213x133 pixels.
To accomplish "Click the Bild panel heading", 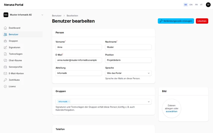I will pos(164,91).
